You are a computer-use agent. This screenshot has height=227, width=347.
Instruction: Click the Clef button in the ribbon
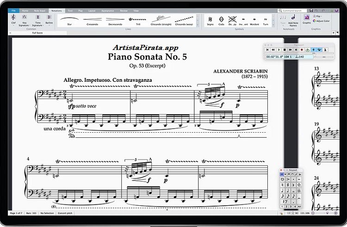13,20
